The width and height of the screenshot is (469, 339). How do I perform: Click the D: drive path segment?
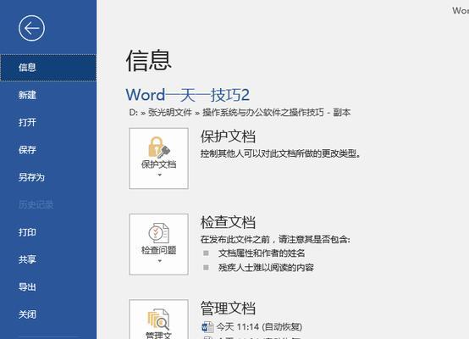click(x=134, y=113)
